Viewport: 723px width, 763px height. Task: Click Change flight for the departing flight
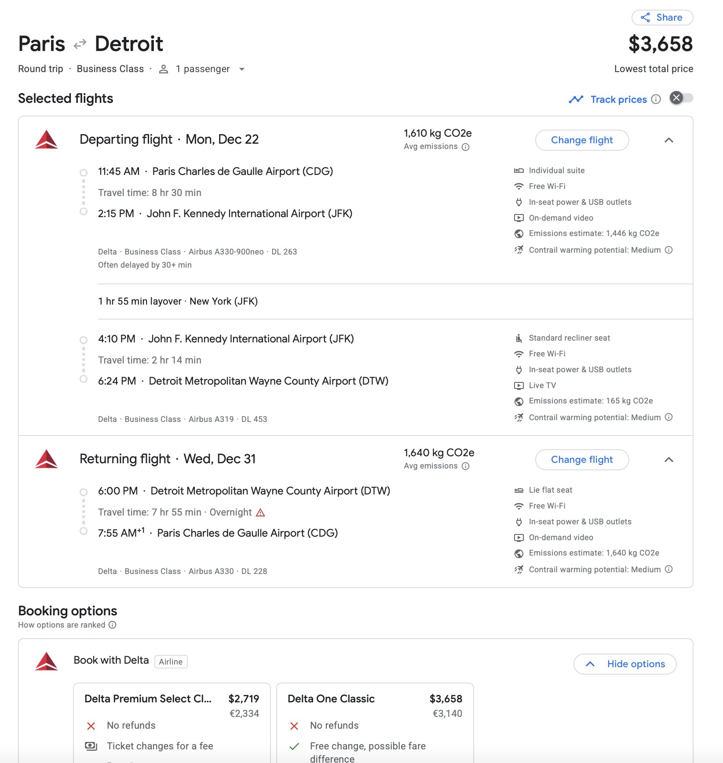coord(581,140)
